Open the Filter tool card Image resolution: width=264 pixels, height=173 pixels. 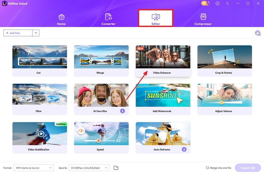click(40, 99)
